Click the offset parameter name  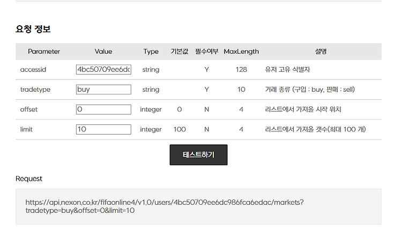(x=29, y=109)
